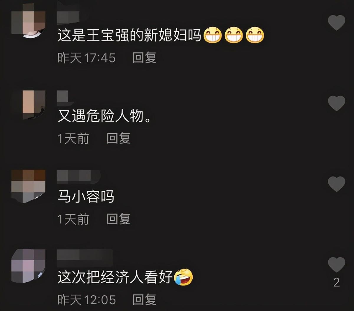Screen dimensions: 354x311
Task: Like the 这次把经济人看好 comment
Action: coord(337,265)
